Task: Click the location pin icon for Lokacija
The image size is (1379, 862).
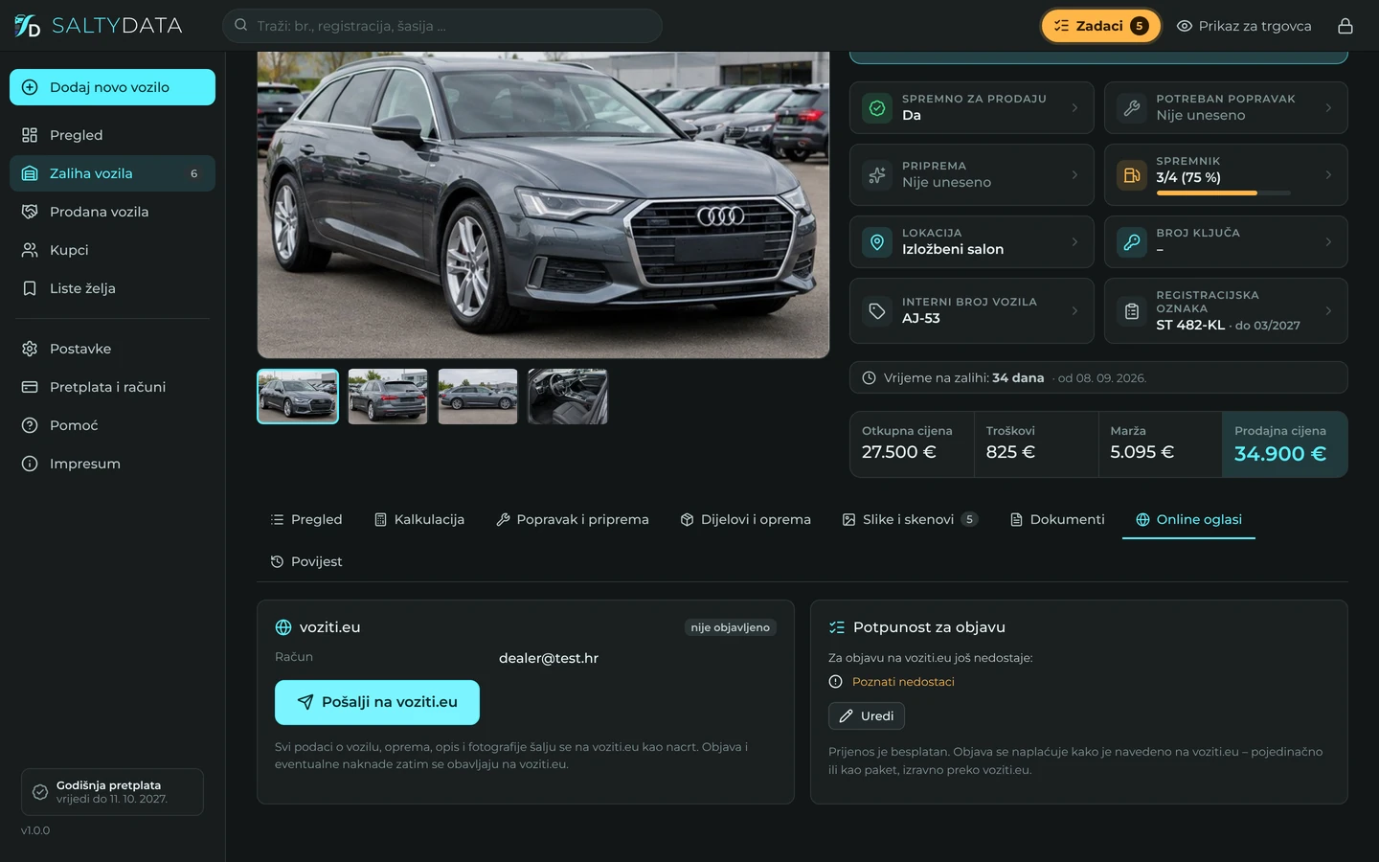Action: [877, 242]
